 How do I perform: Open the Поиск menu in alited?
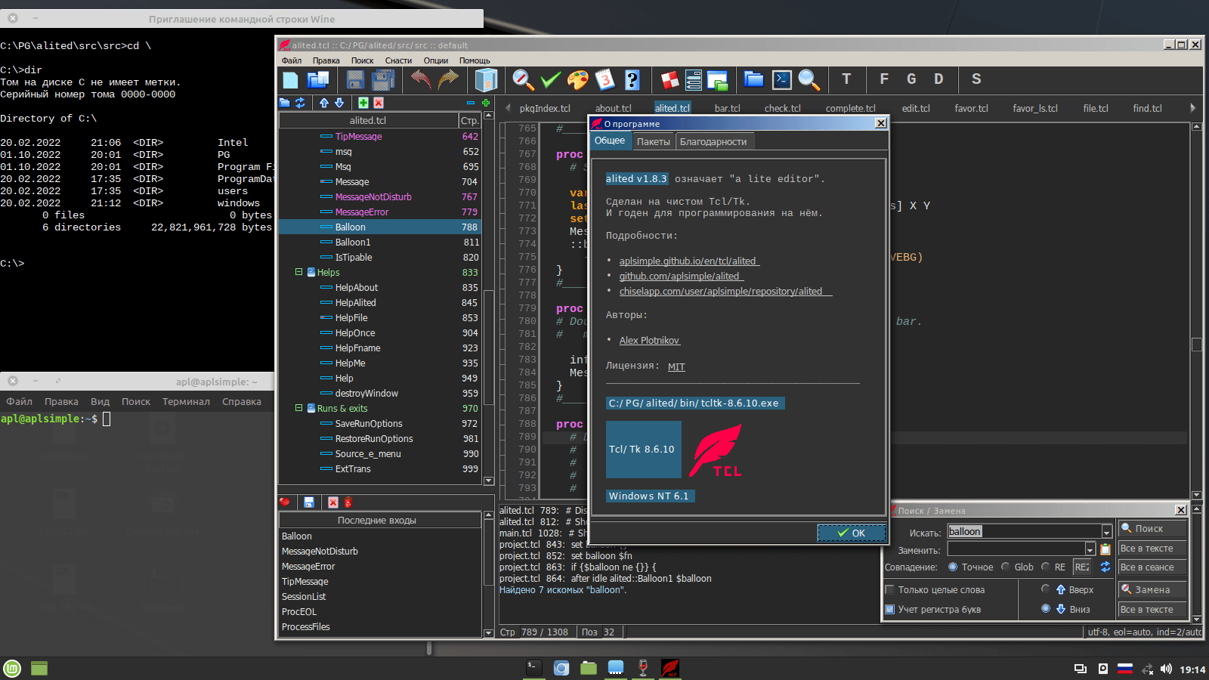pos(363,60)
